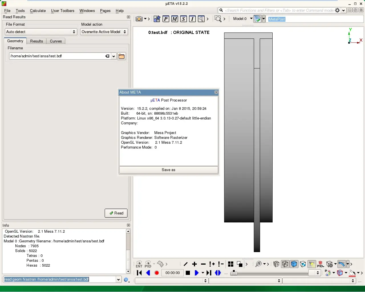Switch to the Results tab
This screenshot has height=292, width=365.
36,41
